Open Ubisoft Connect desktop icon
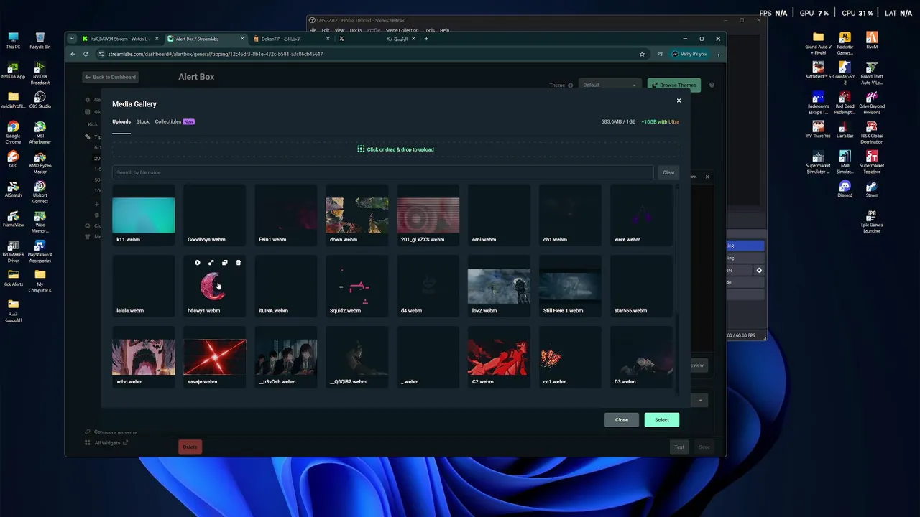Viewport: 920px width, 517px height. [x=40, y=192]
